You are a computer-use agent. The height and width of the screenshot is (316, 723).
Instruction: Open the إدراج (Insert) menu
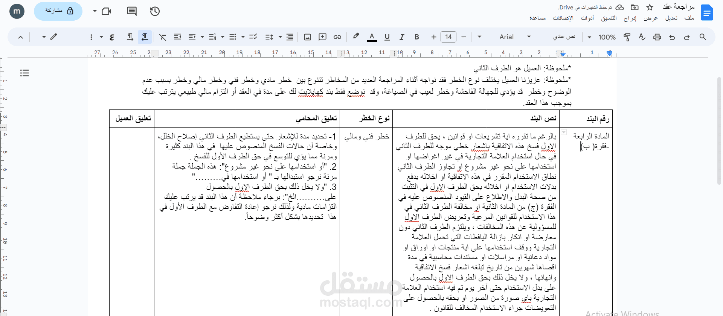(630, 18)
